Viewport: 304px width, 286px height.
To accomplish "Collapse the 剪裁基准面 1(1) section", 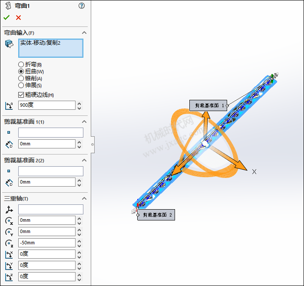I will coord(84,122).
